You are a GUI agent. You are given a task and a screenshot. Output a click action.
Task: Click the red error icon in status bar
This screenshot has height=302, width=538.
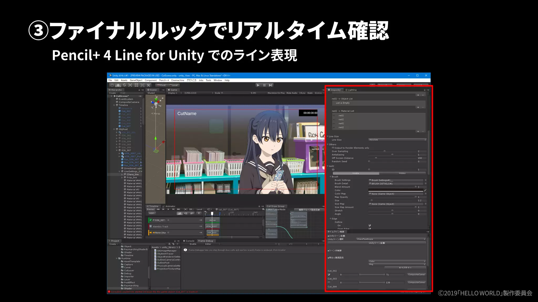(109, 292)
